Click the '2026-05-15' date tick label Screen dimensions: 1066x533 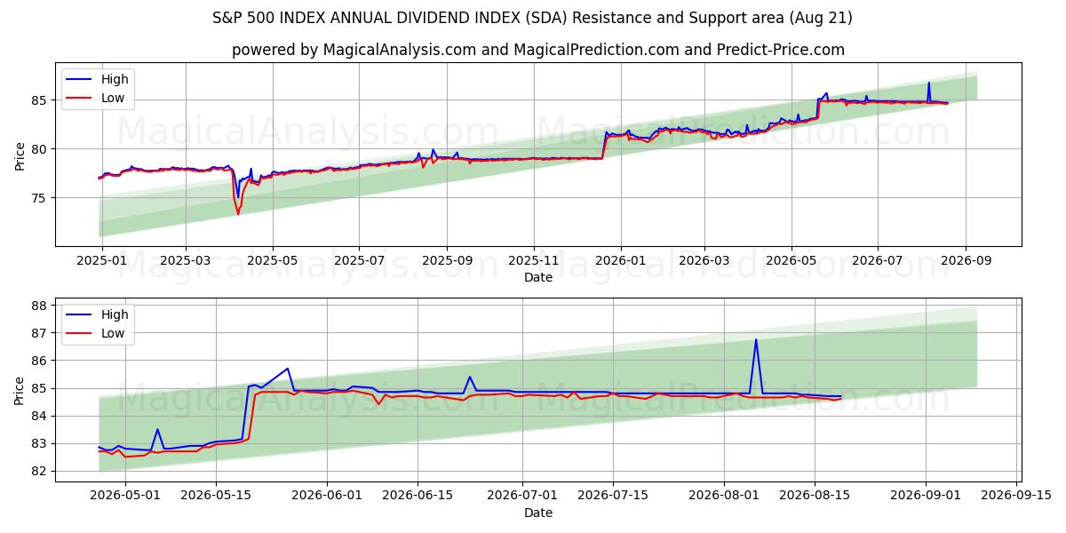coord(216,496)
